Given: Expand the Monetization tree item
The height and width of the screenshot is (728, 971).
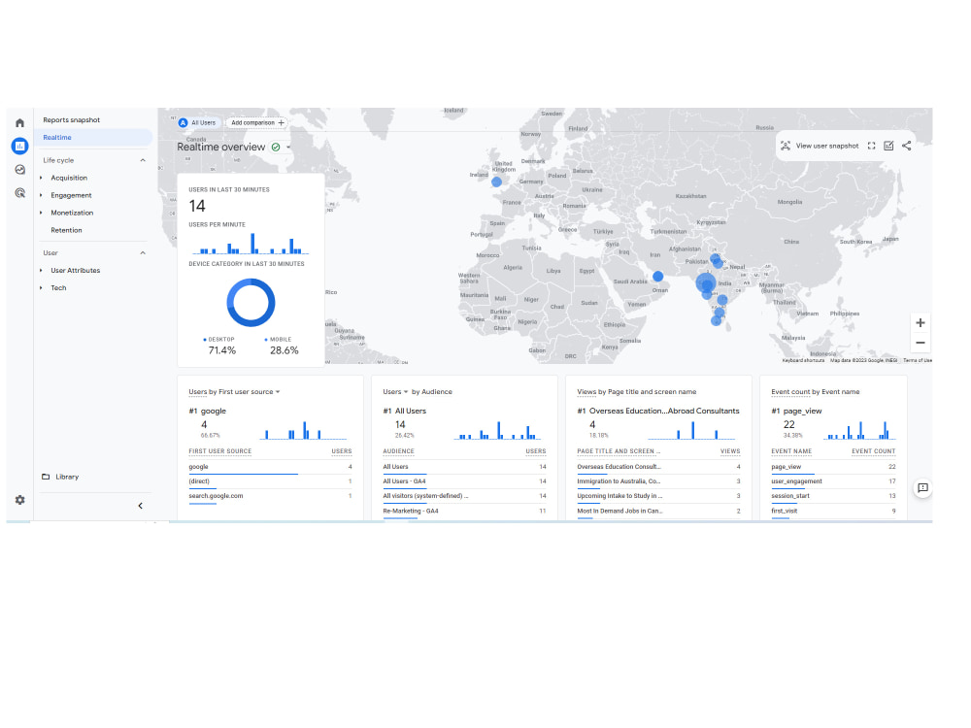Looking at the screenshot, I should click(41, 213).
